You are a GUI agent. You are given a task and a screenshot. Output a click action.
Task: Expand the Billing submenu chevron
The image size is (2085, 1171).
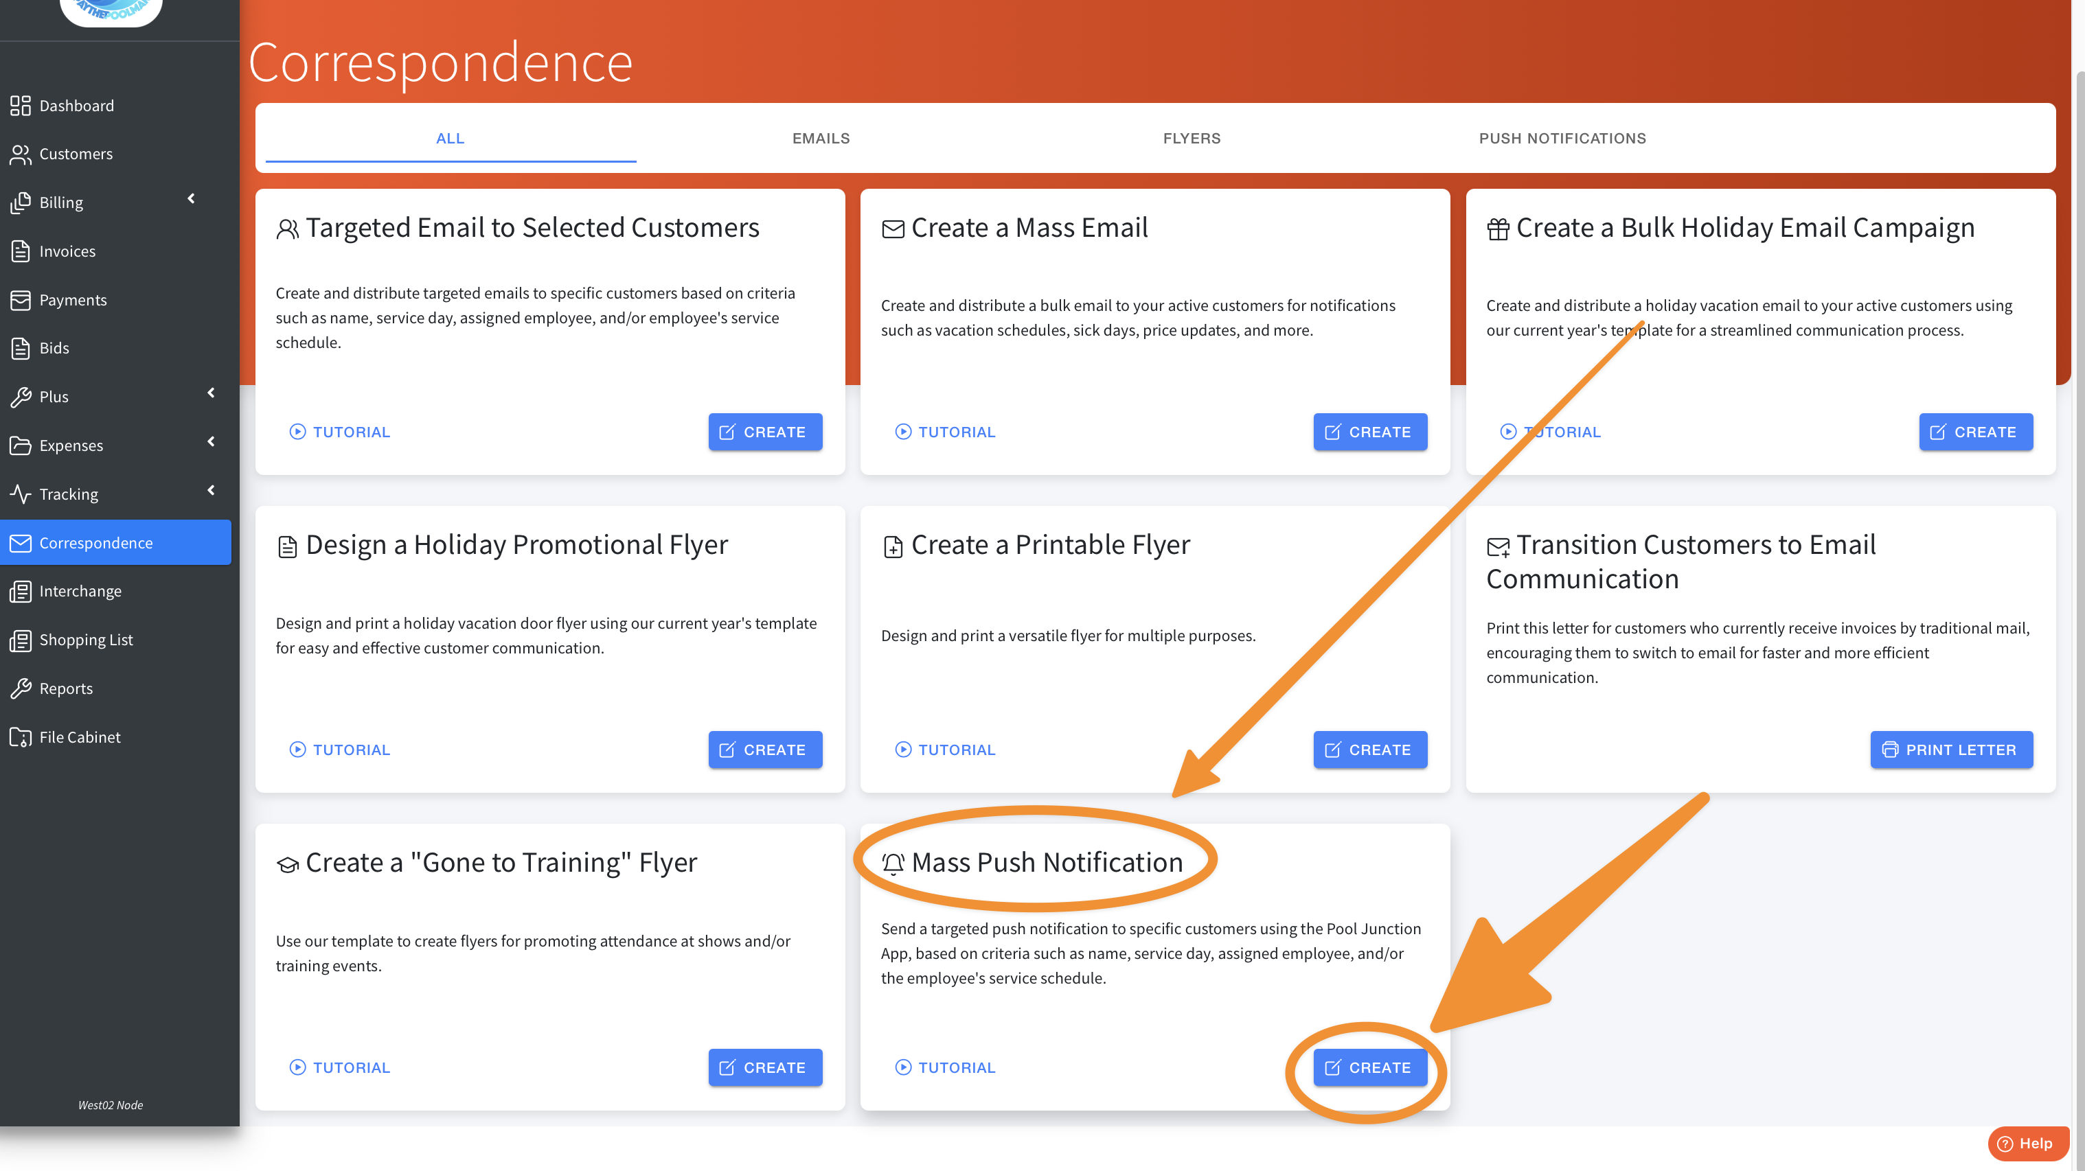[x=191, y=199]
